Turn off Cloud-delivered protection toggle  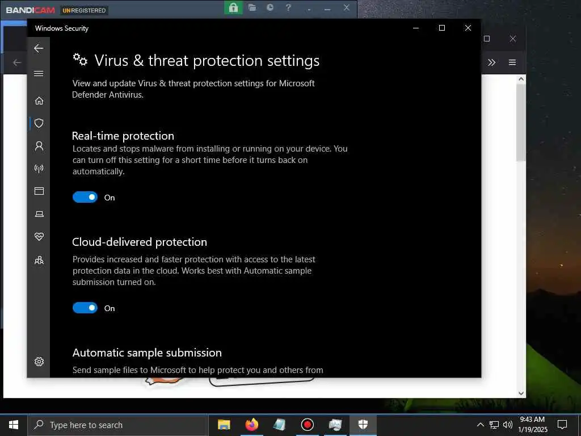[x=85, y=308]
